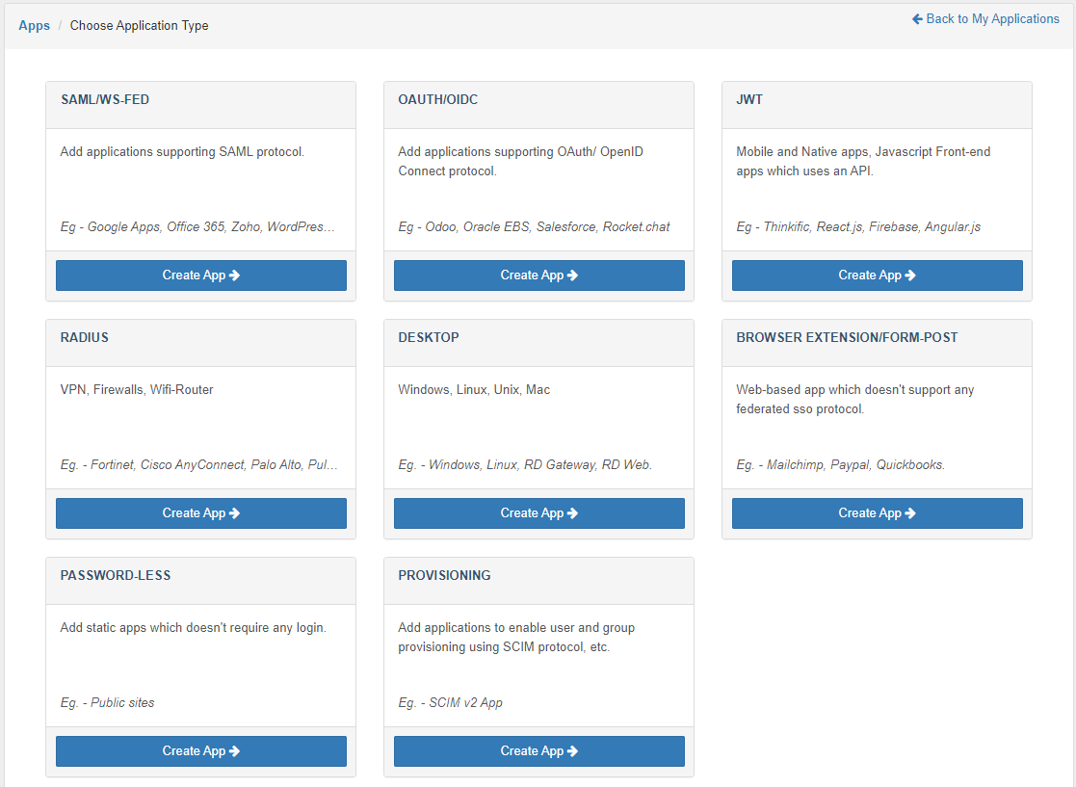Click the arrow icon on OAUTH Create App

(573, 275)
